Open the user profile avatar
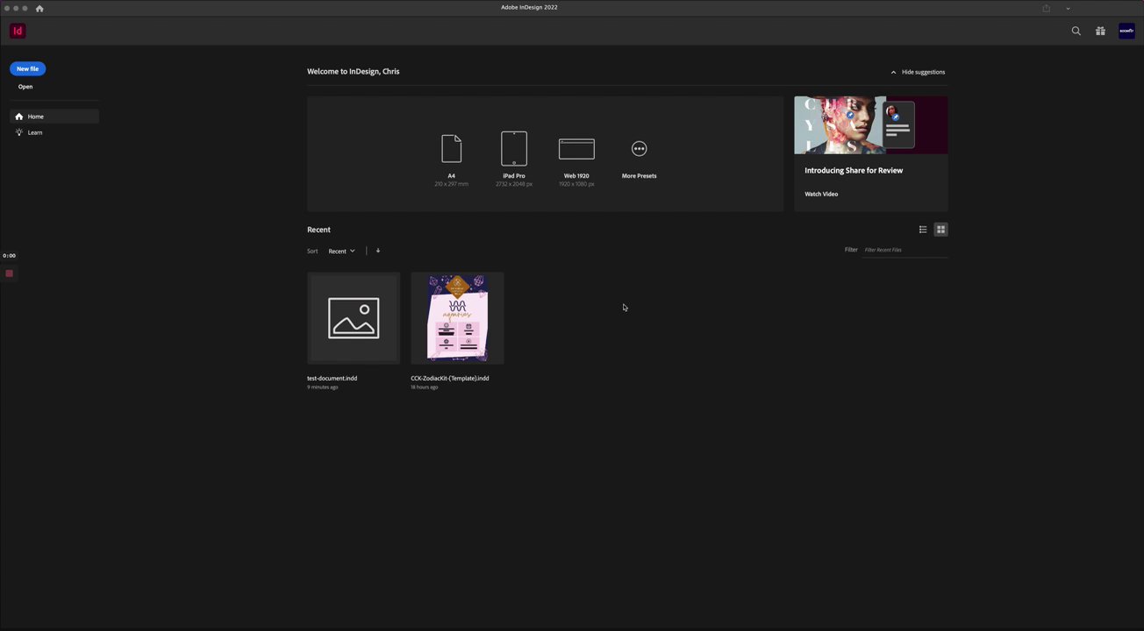This screenshot has height=631, width=1144. click(x=1126, y=31)
